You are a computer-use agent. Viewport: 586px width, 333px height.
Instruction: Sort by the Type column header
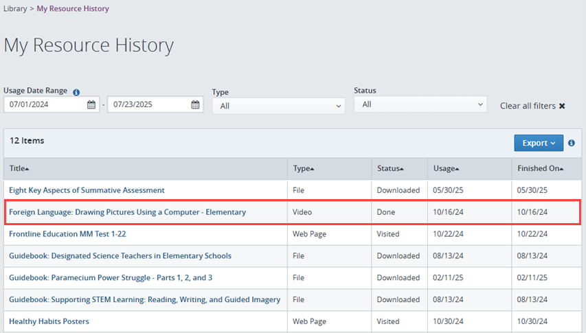coord(303,168)
